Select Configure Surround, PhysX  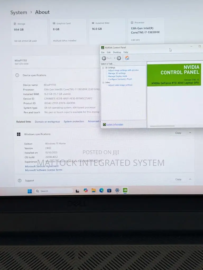(120, 79)
